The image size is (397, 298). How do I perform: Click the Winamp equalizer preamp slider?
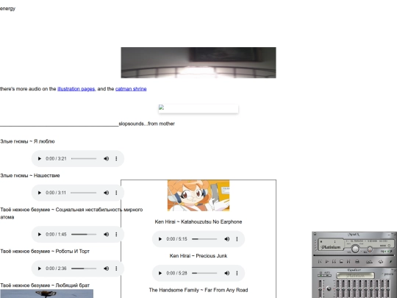pos(320,289)
